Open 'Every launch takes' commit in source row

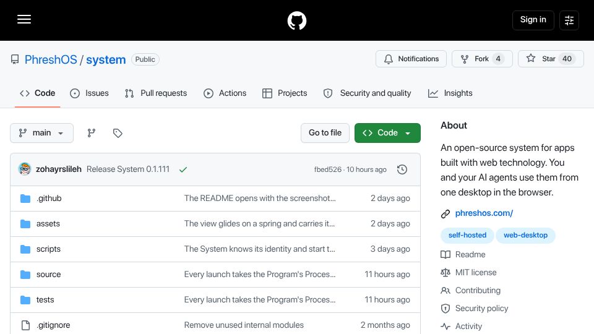pyautogui.click(x=260, y=275)
